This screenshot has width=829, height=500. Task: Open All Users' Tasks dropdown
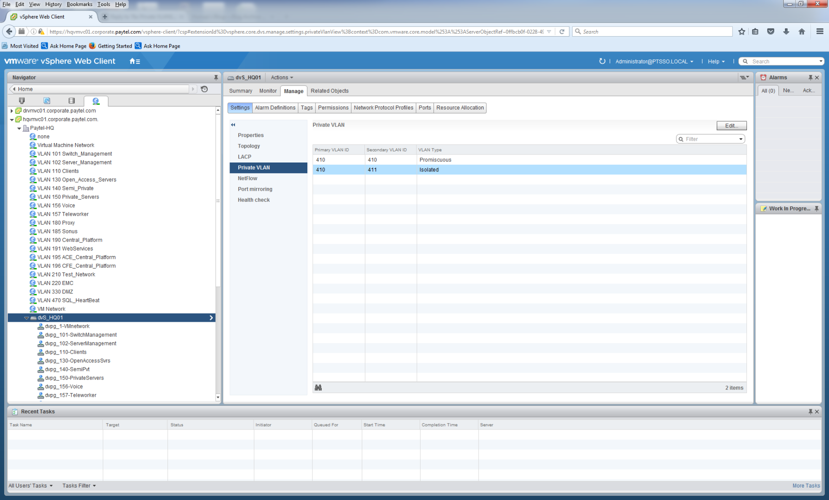pyautogui.click(x=31, y=486)
